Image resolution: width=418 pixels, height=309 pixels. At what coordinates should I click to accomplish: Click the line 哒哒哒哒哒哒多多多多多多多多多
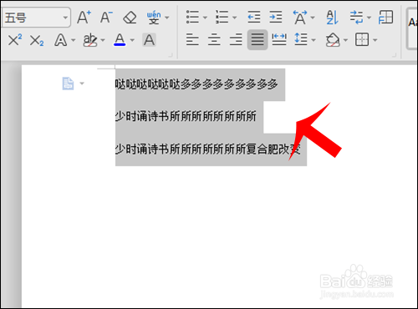tap(196, 84)
